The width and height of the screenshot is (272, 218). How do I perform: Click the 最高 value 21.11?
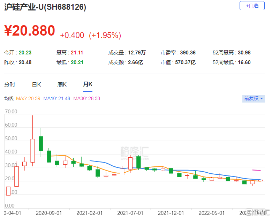point(77,53)
